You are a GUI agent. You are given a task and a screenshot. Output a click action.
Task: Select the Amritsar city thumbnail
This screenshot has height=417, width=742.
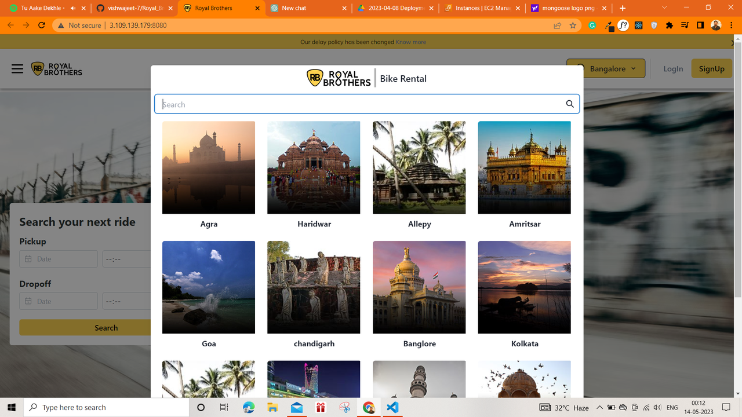pyautogui.click(x=525, y=167)
